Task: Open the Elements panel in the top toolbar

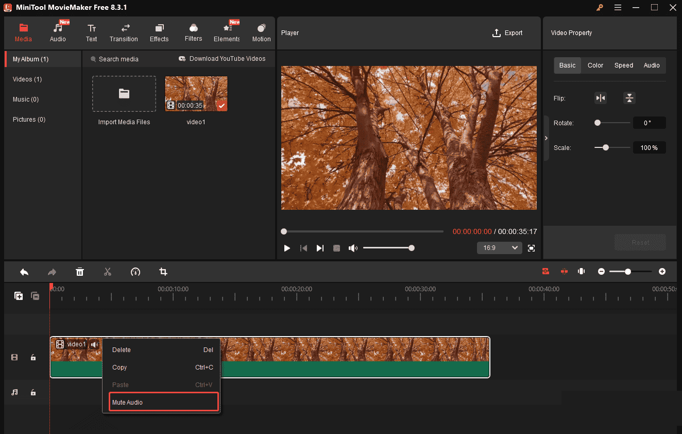Action: (227, 32)
